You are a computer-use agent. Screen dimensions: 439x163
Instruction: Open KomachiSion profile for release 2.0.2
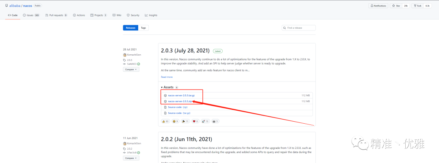[x=134, y=144]
